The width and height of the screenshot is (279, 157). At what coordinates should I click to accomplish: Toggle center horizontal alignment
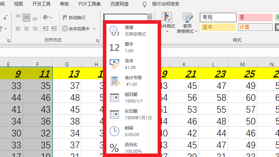(x=27, y=29)
